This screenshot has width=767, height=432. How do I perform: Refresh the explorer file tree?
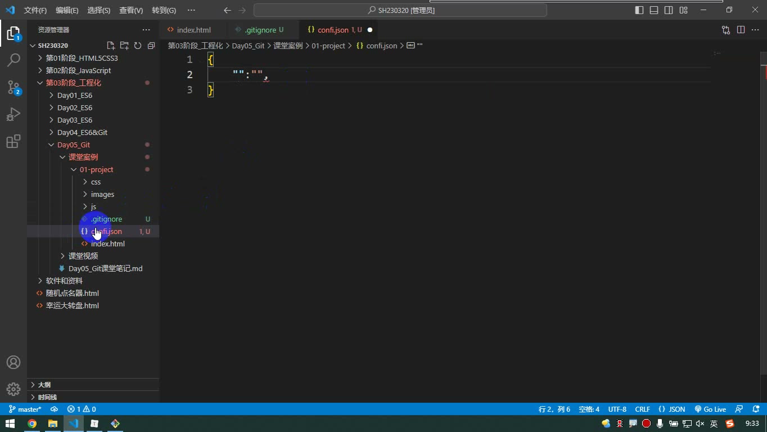[138, 46]
